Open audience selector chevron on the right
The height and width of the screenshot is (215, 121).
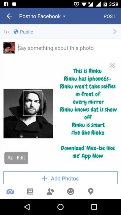click(115, 32)
